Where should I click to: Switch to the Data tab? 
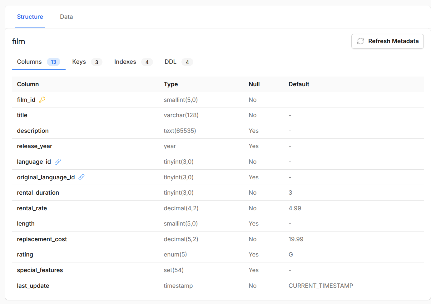[66, 17]
